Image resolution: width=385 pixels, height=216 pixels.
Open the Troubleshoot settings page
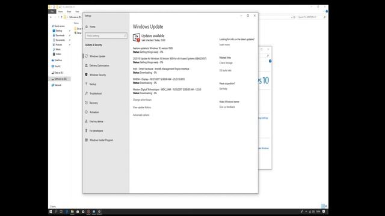click(96, 94)
